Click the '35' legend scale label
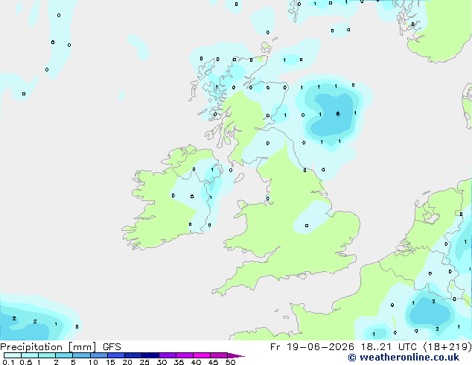This screenshot has width=472, height=365. point(179,362)
